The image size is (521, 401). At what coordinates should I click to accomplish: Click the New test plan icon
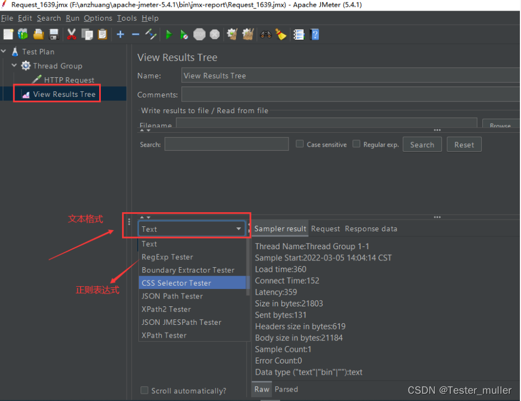[8, 34]
